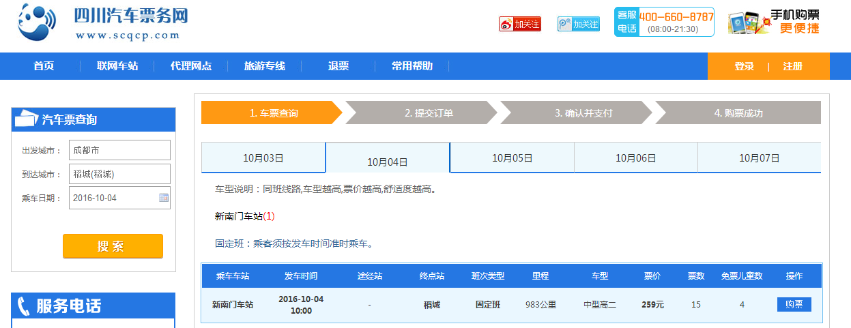Image resolution: width=851 pixels, height=328 pixels.
Task: Click the 客服电话 hotline badge
Action: [663, 22]
